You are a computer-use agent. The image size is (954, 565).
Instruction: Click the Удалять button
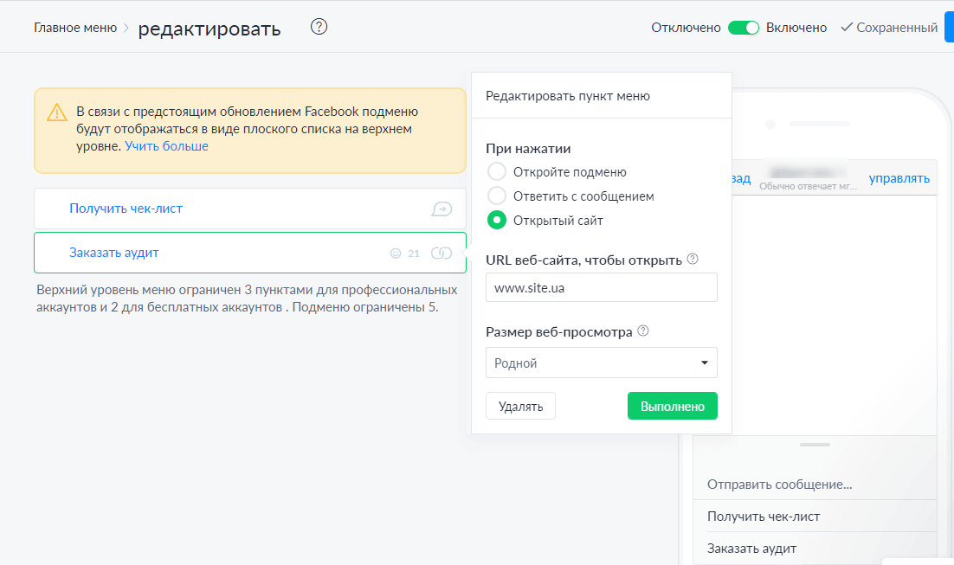point(521,407)
